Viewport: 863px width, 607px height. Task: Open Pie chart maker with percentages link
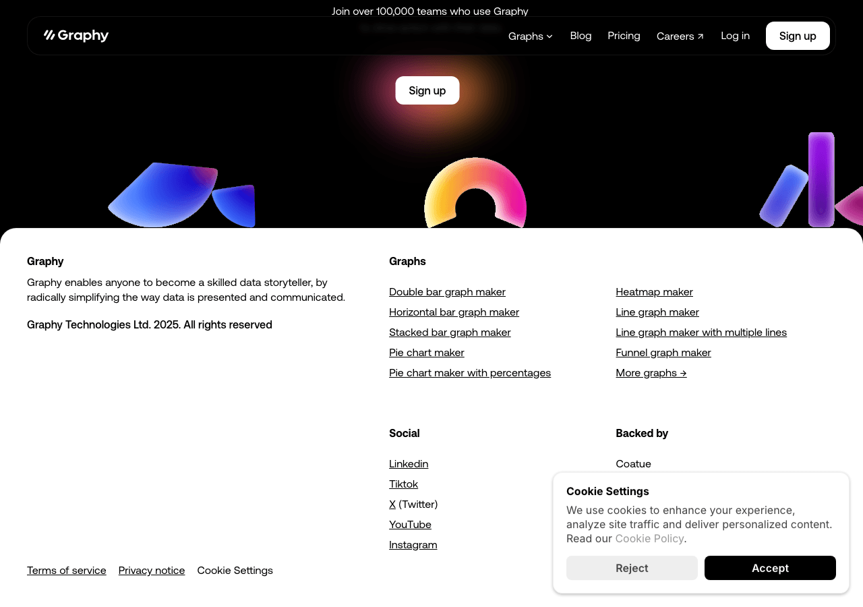pos(470,372)
